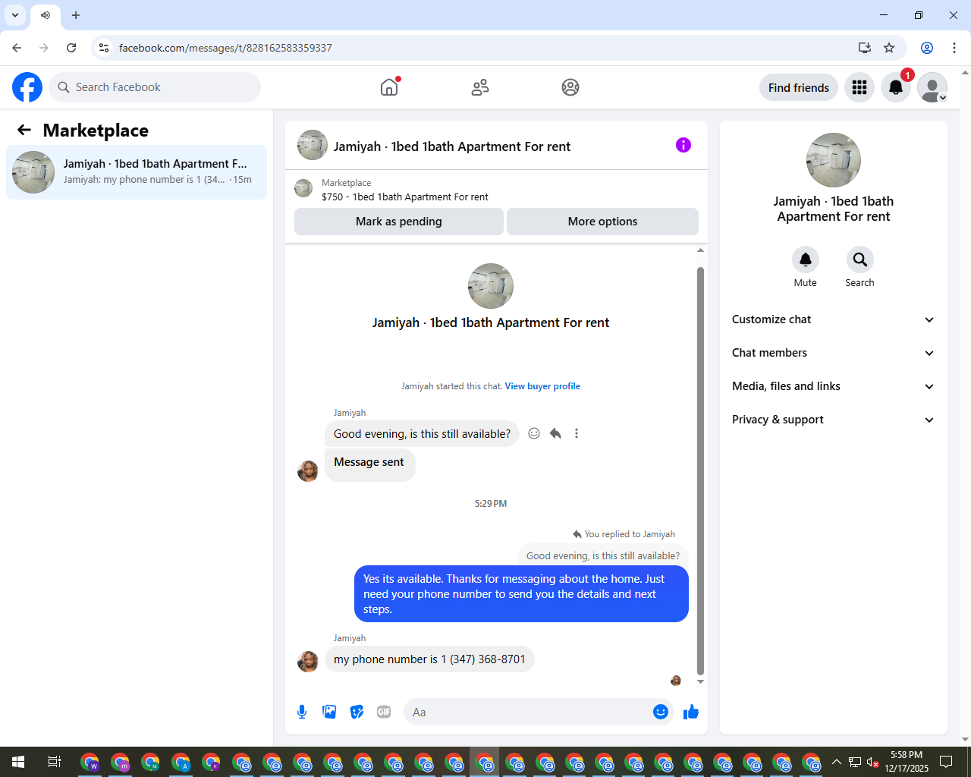This screenshot has width=971, height=777.
Task: Open the Facebook menu grid icon
Action: (x=859, y=87)
